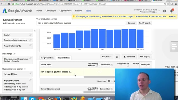Viewport: 178px width, 100px height.
Task: Click the Jun 2016 chart bar
Action: 140,39
